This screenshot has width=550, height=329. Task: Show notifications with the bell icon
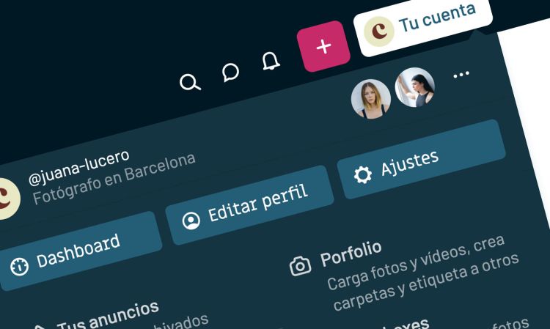(271, 61)
